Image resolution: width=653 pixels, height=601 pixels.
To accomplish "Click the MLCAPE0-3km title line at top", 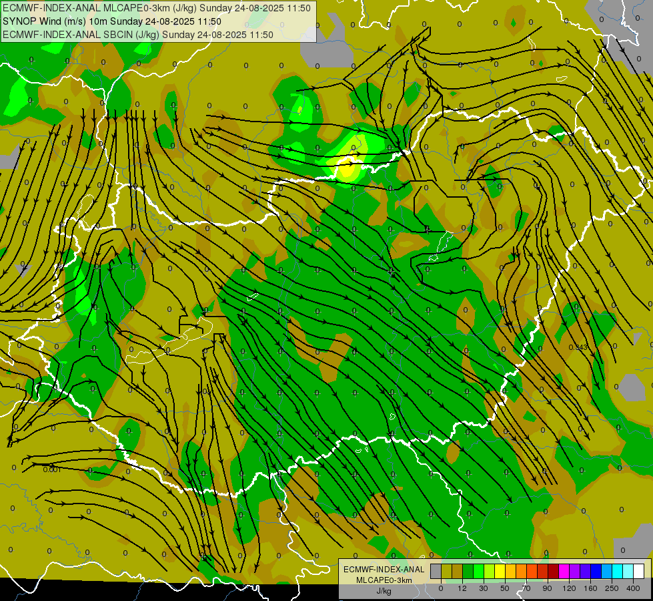I will [157, 8].
